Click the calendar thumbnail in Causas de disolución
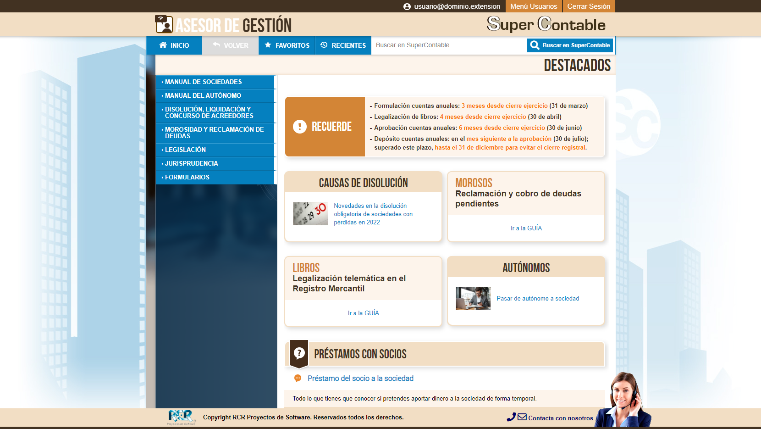 coord(310,213)
